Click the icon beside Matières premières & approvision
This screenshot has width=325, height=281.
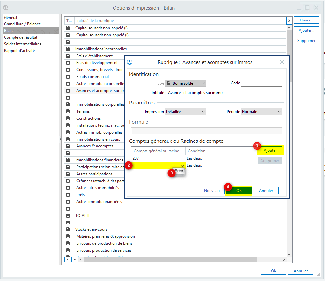pyautogui.click(x=68, y=236)
